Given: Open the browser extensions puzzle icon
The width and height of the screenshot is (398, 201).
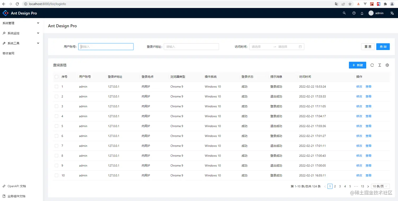Looking at the screenshot, I should [x=385, y=4].
